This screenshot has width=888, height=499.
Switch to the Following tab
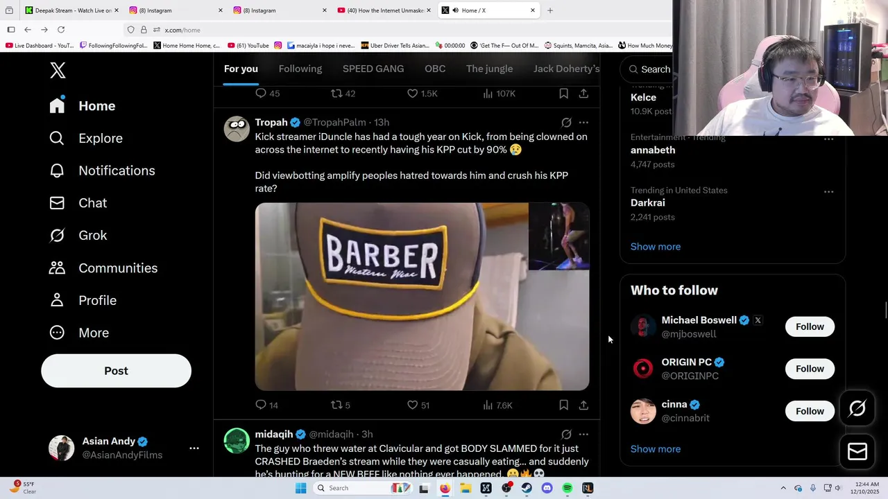click(x=300, y=69)
